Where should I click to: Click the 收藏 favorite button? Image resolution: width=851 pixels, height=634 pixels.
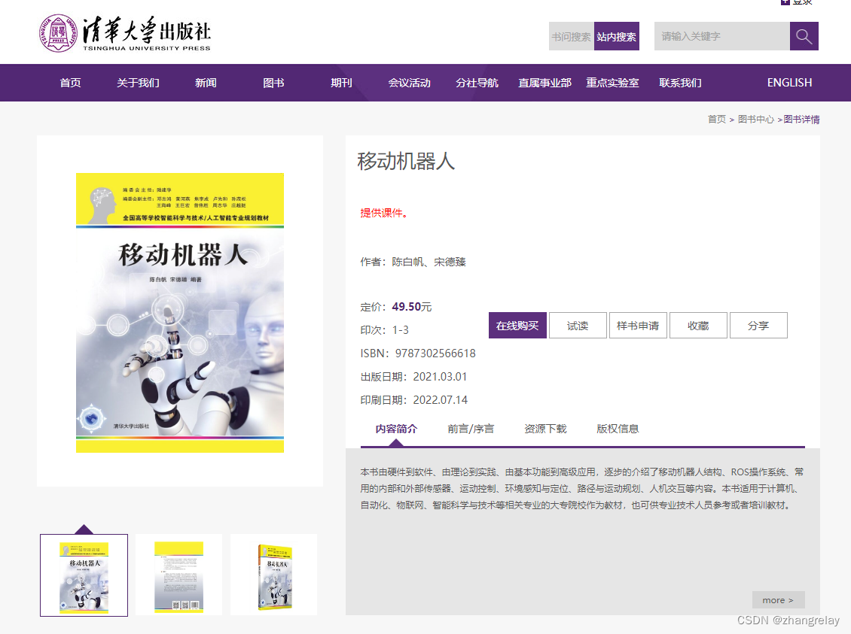click(x=698, y=325)
